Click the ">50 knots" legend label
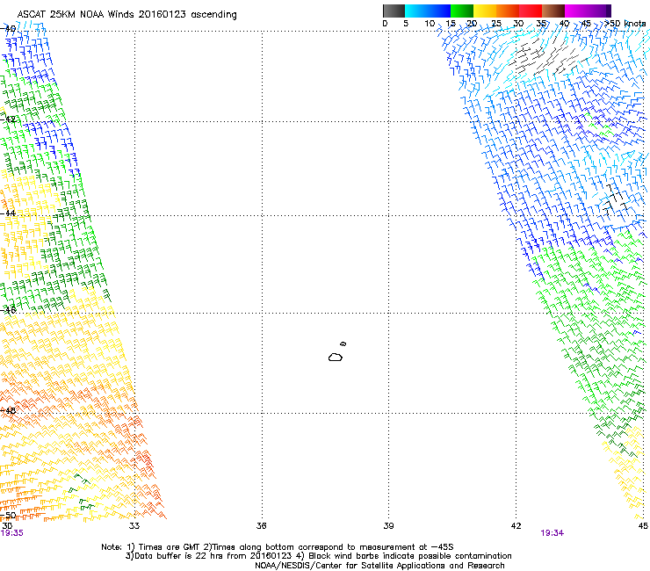Screen dimensions: 650x571 625,24
